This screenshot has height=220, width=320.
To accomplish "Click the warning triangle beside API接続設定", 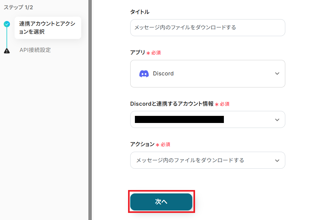I will click(7, 51).
